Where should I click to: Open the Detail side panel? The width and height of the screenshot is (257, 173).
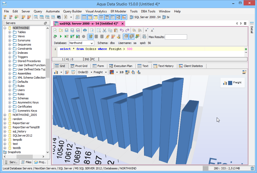[252, 27]
